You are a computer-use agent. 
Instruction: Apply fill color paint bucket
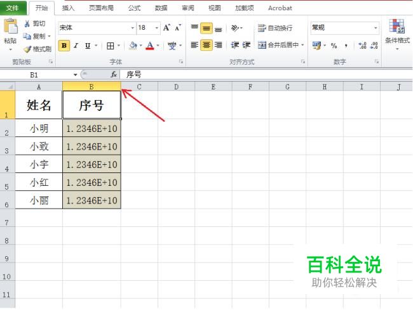(133, 46)
